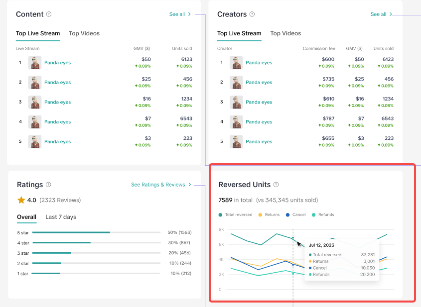This screenshot has height=307, width=421.
Task: Click the help icon beside Creators heading
Action: [x=252, y=14]
